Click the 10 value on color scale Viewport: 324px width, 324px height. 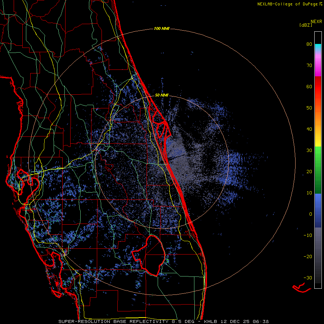point(309,193)
